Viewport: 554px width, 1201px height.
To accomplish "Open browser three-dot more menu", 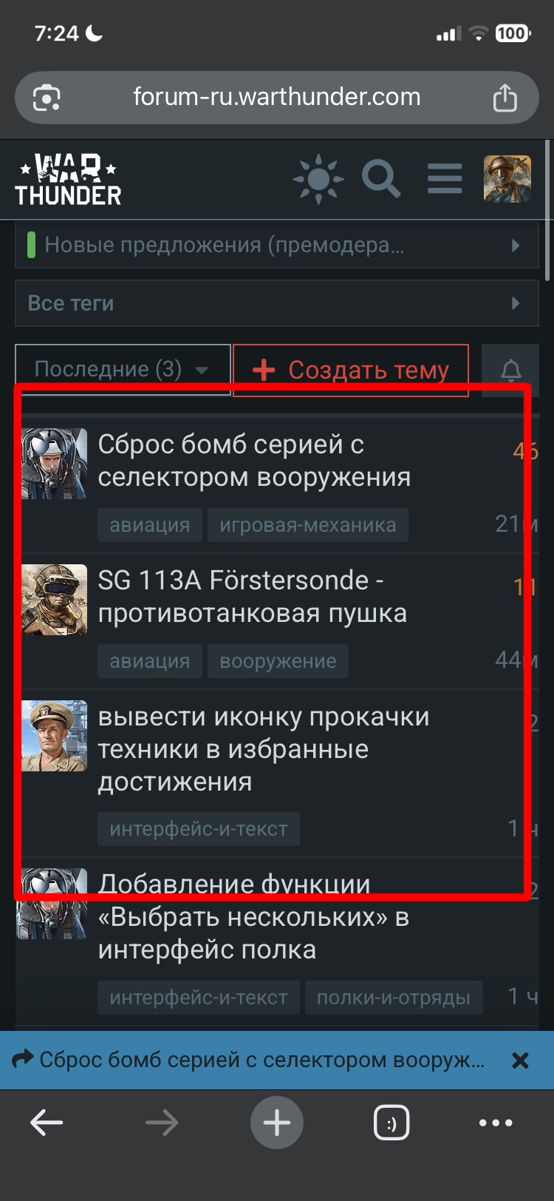I will (496, 1123).
